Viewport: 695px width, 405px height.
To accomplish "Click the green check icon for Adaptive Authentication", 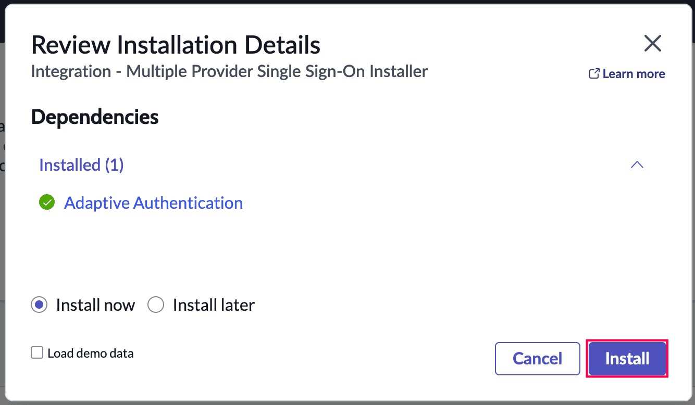I will tap(47, 202).
